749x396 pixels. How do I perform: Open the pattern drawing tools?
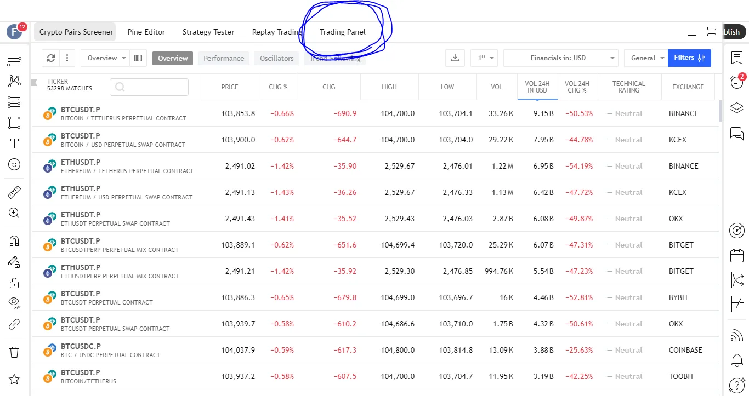point(14,81)
